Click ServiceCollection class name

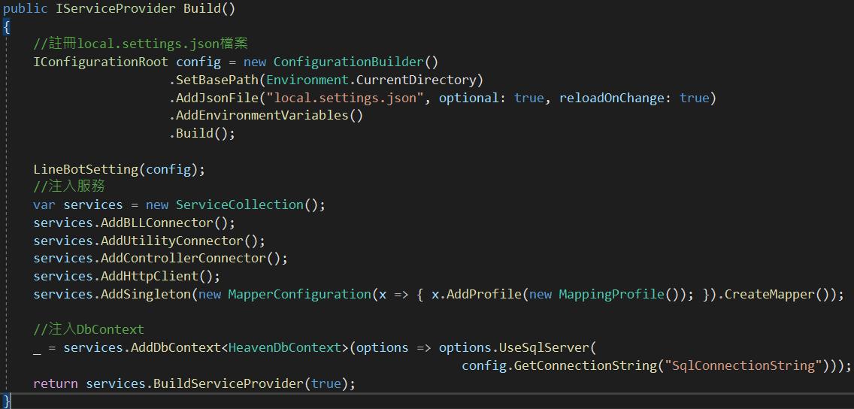pos(239,204)
